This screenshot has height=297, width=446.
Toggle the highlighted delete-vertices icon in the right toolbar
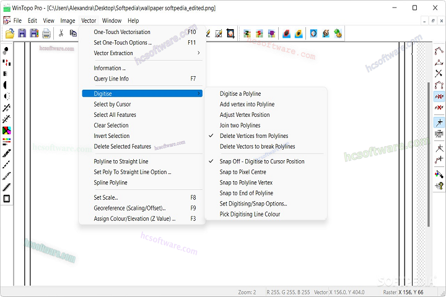439,97
